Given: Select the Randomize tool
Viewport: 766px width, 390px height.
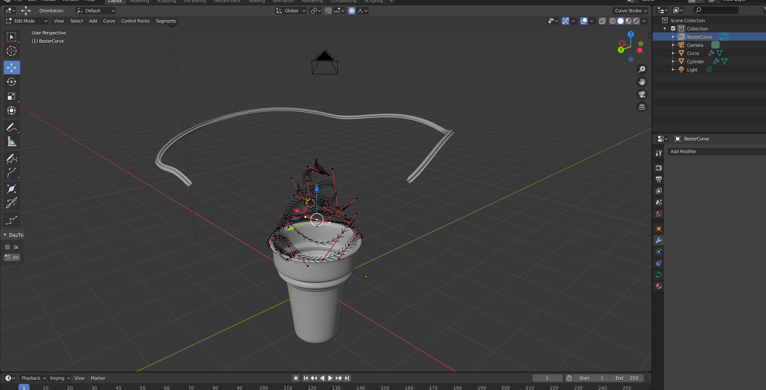Looking at the screenshot, I should (12, 220).
